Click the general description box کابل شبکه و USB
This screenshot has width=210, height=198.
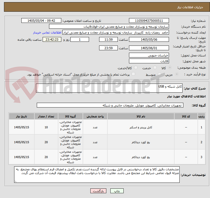pyautogui.click(x=109, y=88)
